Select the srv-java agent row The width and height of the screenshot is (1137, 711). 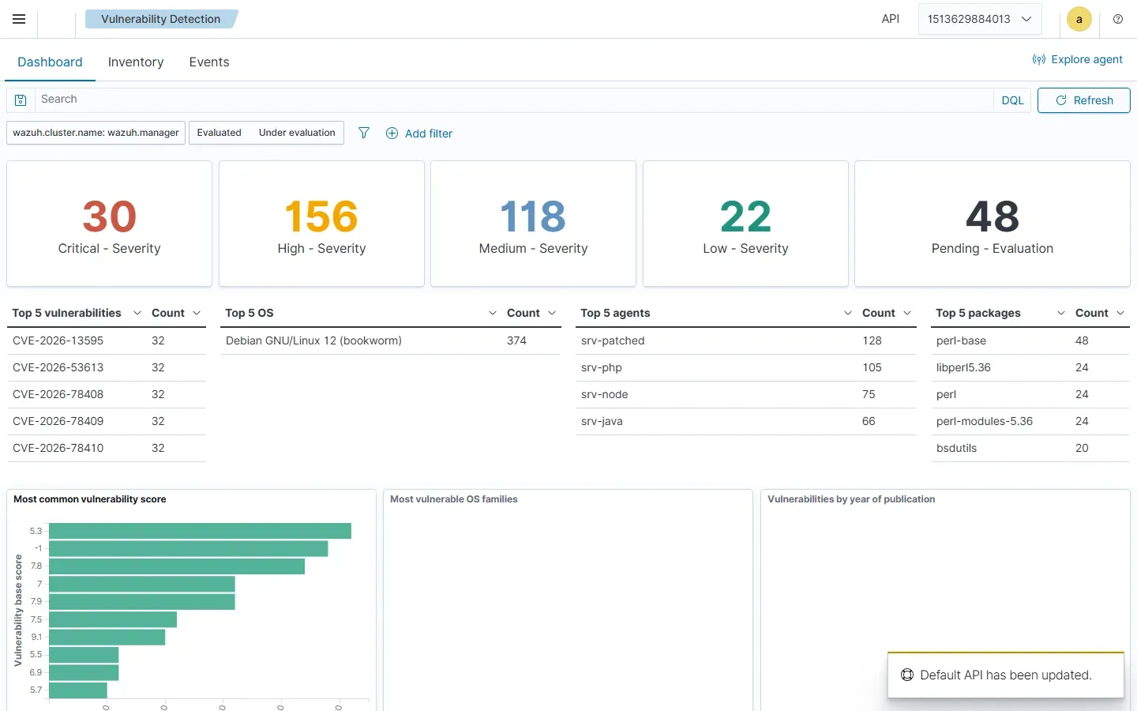(x=746, y=421)
